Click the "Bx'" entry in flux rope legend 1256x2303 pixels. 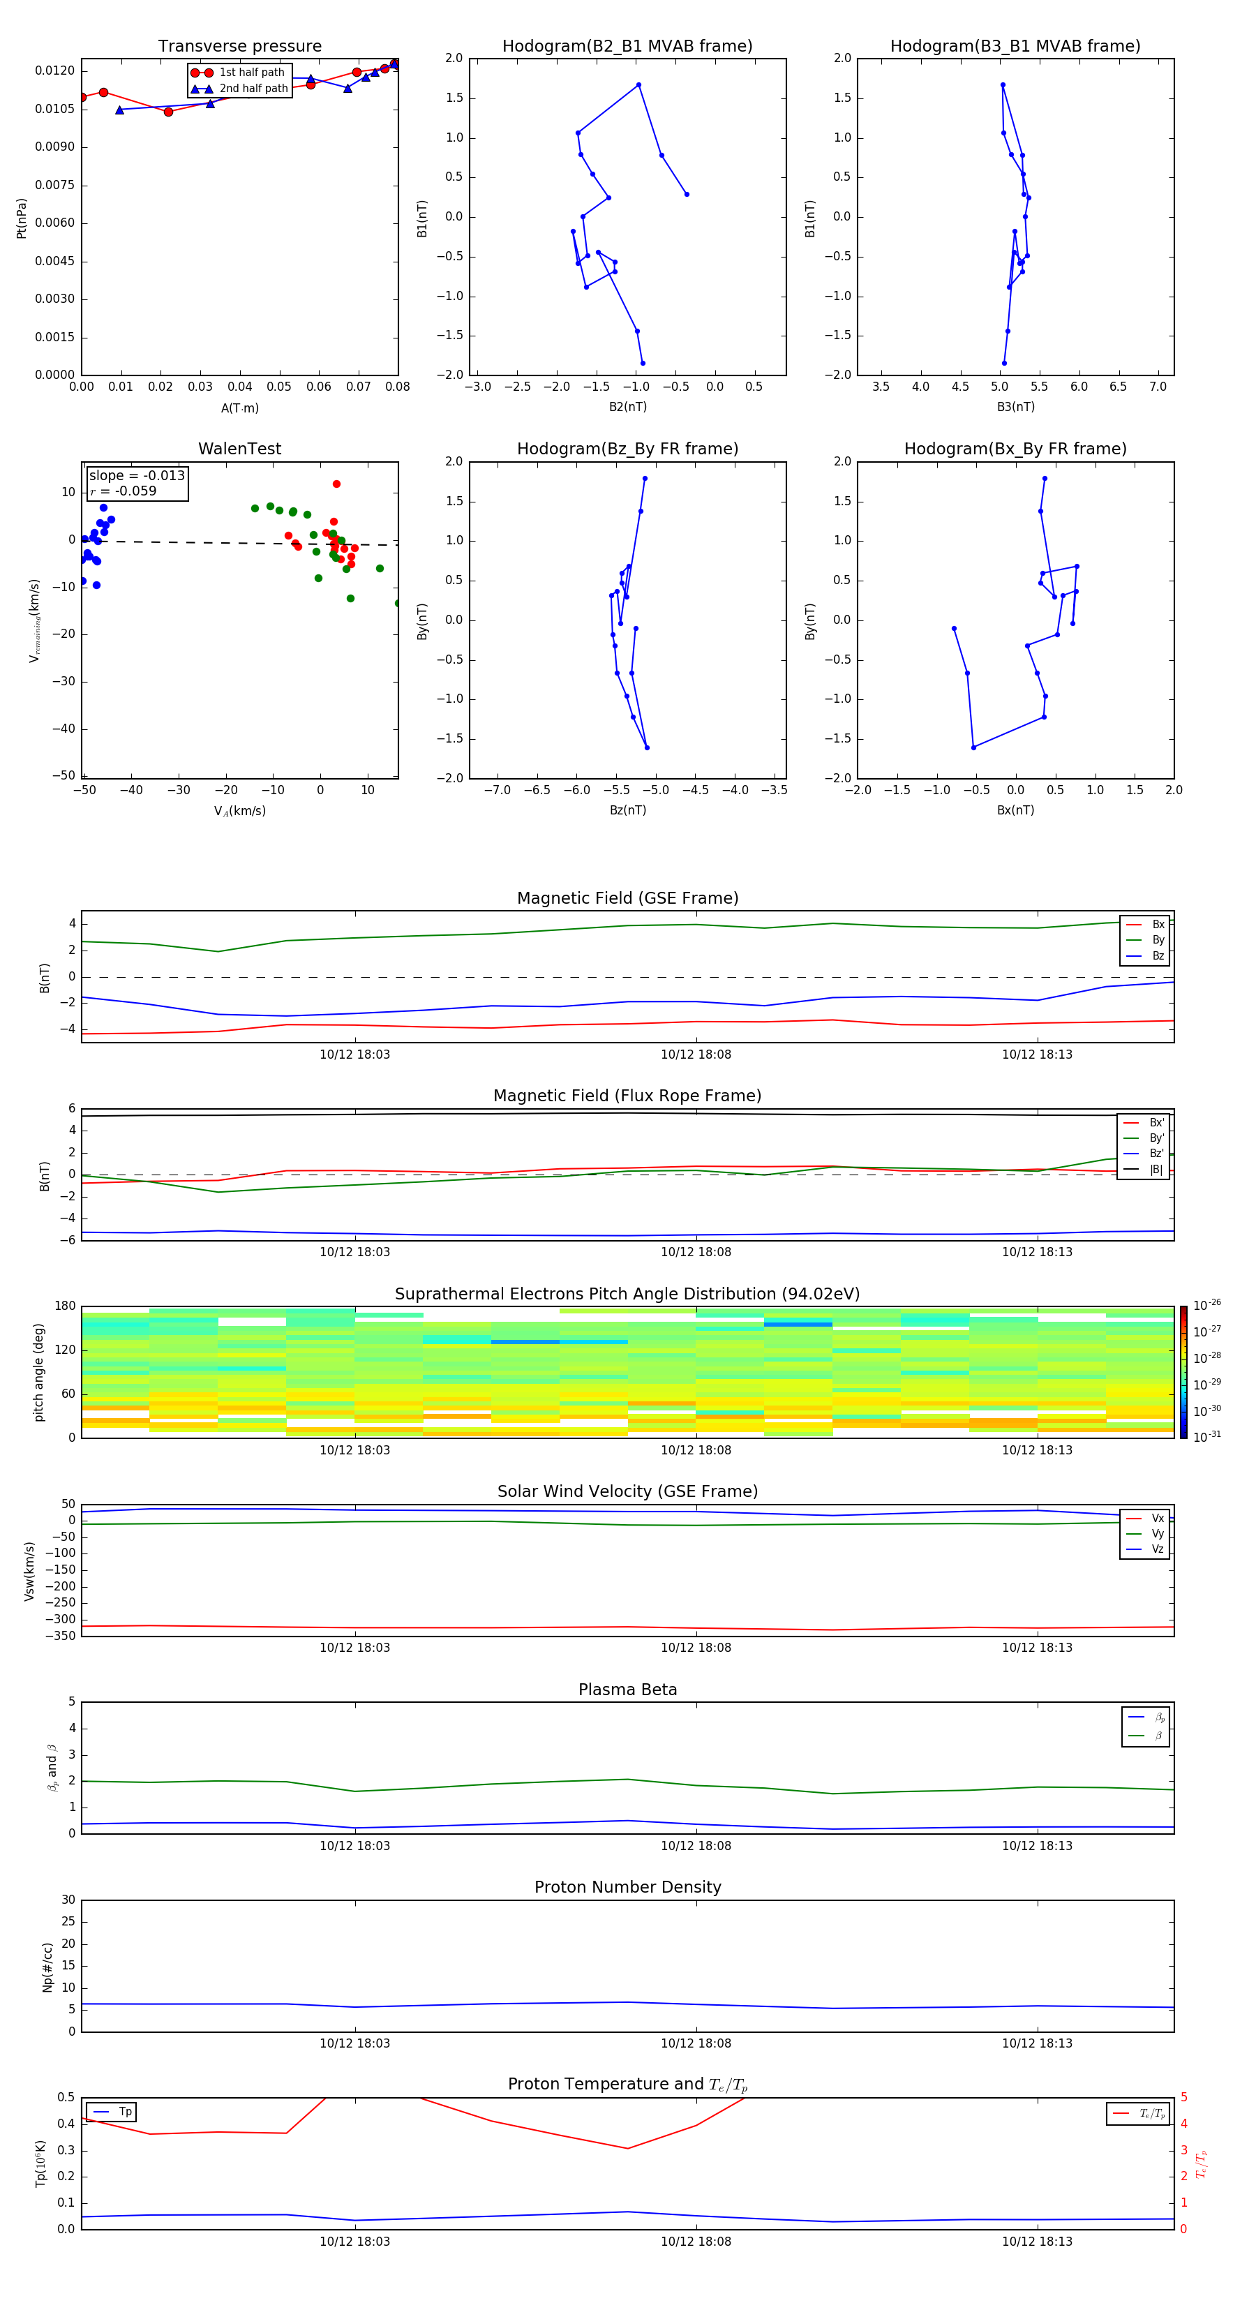(1144, 1123)
